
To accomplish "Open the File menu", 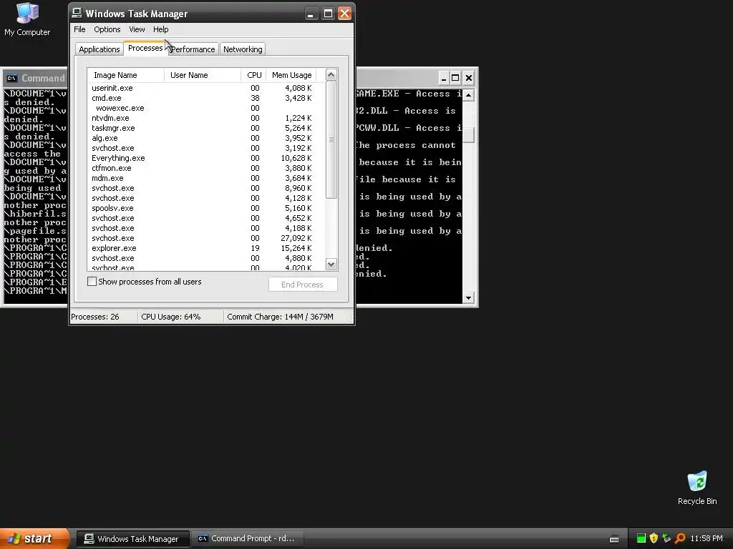I will point(79,29).
